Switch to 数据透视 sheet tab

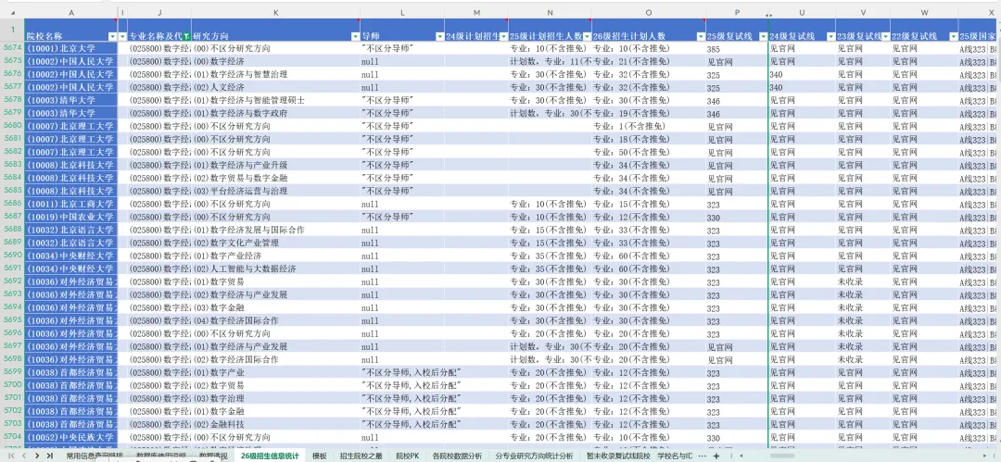coord(213,456)
